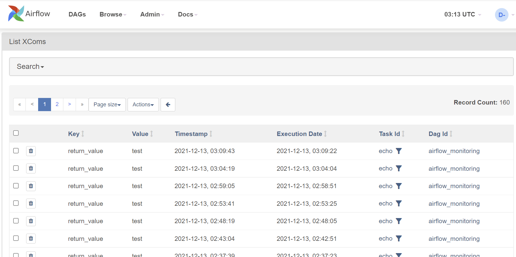
Task: Go to next page with > button
Action: coord(70,105)
